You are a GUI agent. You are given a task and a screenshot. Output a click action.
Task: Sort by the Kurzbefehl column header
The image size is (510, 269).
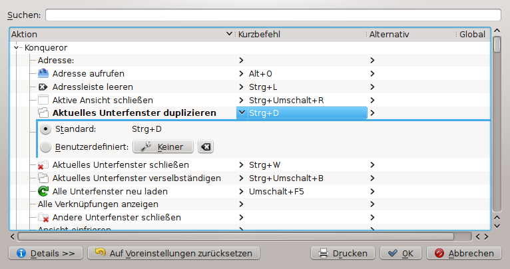[x=300, y=34]
